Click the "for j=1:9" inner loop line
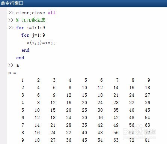This screenshot has height=144, width=167. pos(33,35)
